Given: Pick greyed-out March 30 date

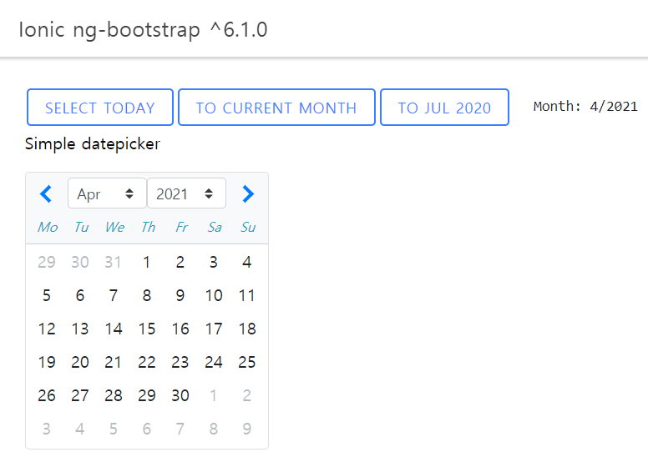Looking at the screenshot, I should pyautogui.click(x=80, y=262).
